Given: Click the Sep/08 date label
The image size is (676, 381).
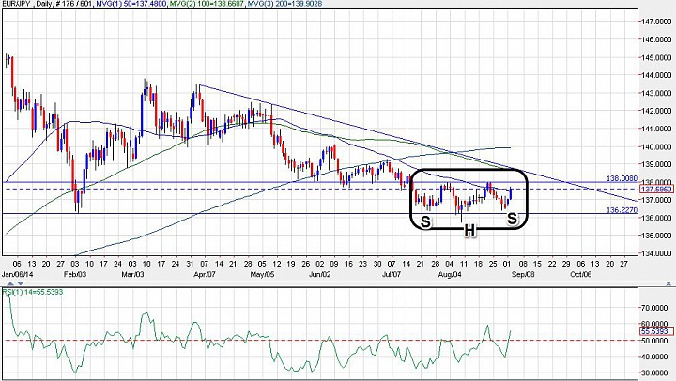Looking at the screenshot, I should [x=523, y=274].
